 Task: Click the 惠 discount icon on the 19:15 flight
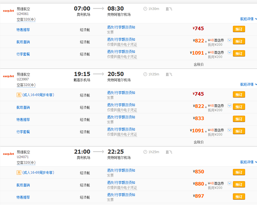coord(19,95)
